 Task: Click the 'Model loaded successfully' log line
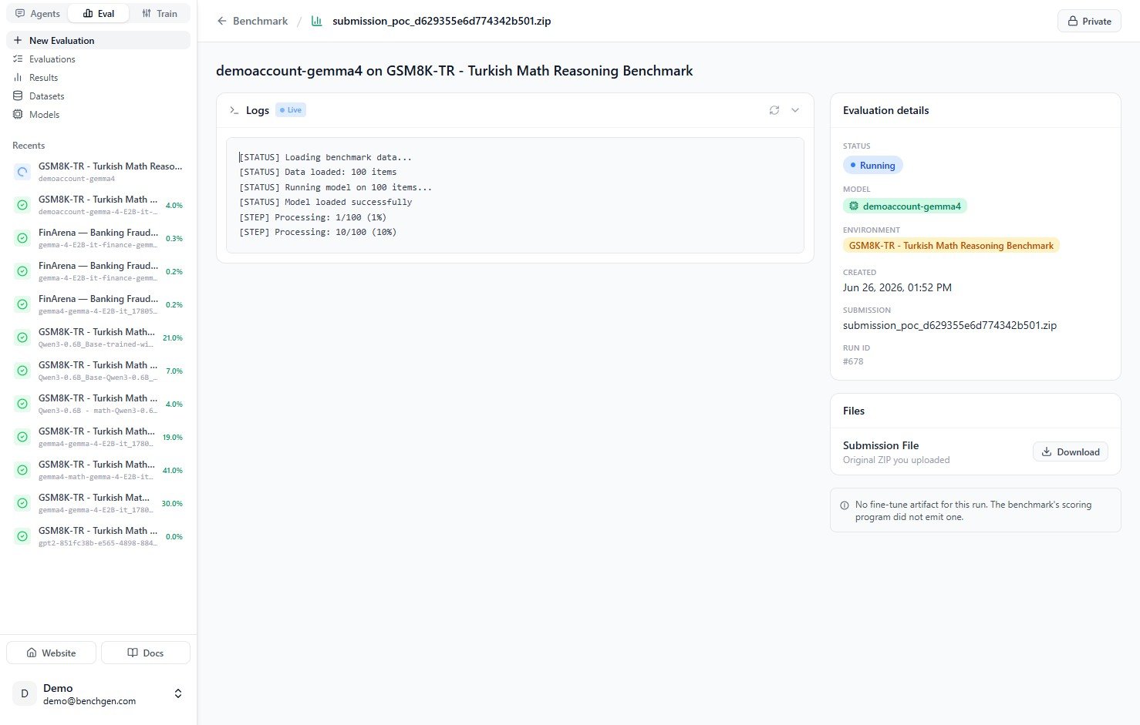(x=325, y=202)
